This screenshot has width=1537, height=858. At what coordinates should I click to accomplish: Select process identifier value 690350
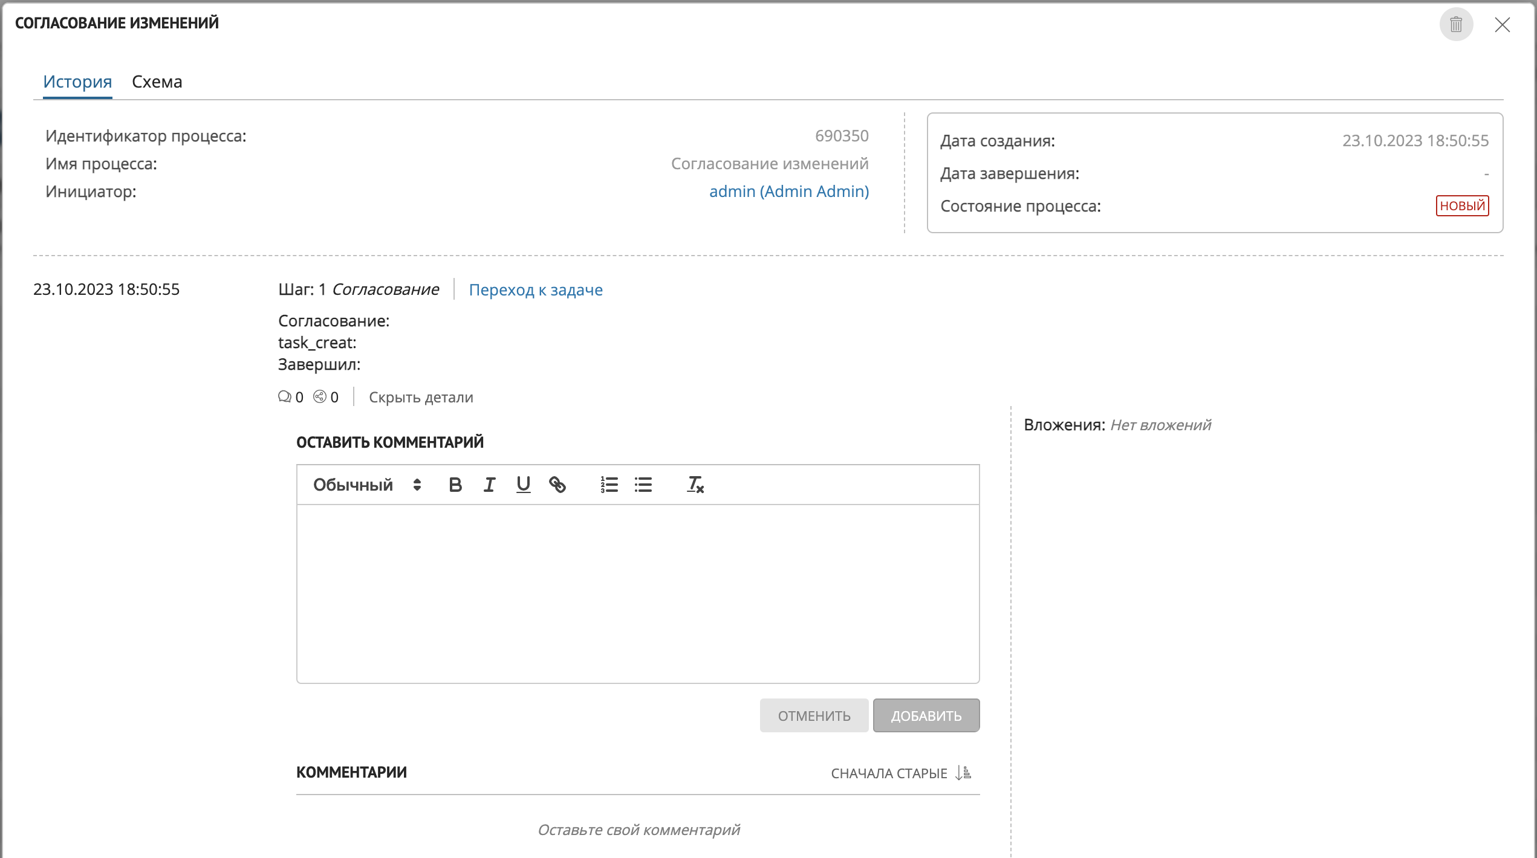tap(842, 136)
